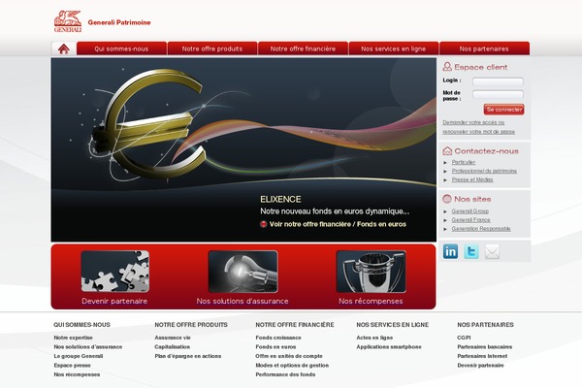Screen dimensions: 582x388
Task: Open footer link Modes et options de gestion
Action: coord(292,366)
